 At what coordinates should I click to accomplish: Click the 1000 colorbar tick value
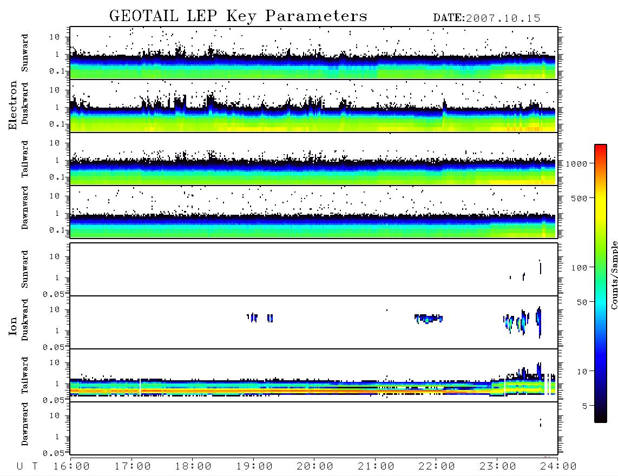click(576, 164)
